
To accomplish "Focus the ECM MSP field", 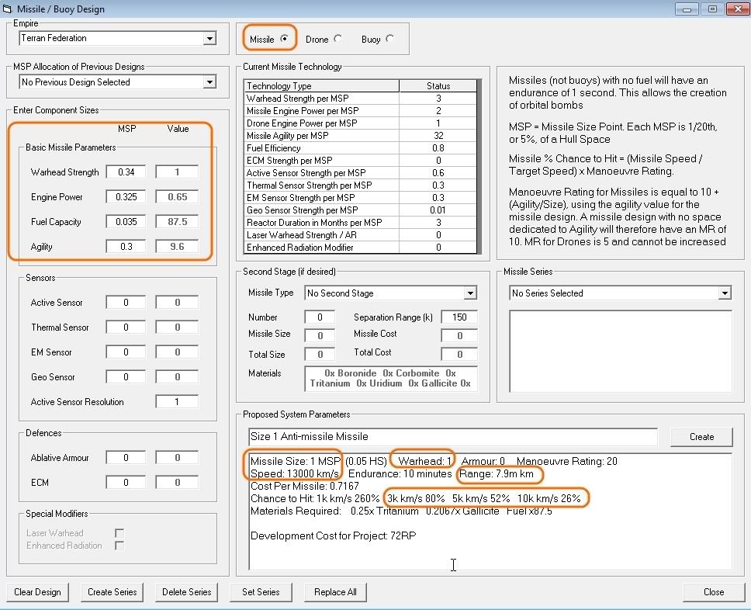I will tap(126, 483).
